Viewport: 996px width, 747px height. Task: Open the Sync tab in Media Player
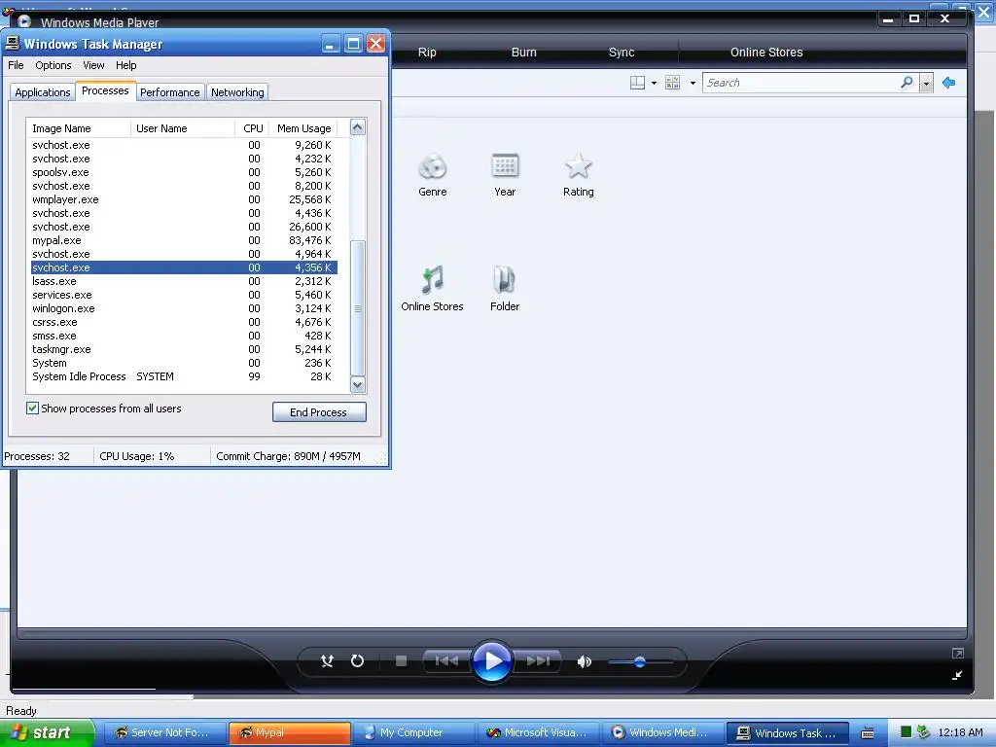622,53
